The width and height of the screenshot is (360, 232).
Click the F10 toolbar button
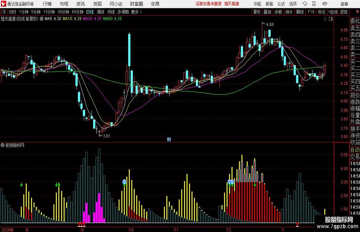[311, 12]
